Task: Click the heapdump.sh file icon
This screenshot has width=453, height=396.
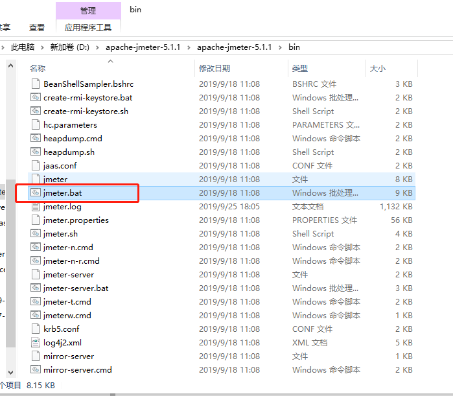Action: 36,152
